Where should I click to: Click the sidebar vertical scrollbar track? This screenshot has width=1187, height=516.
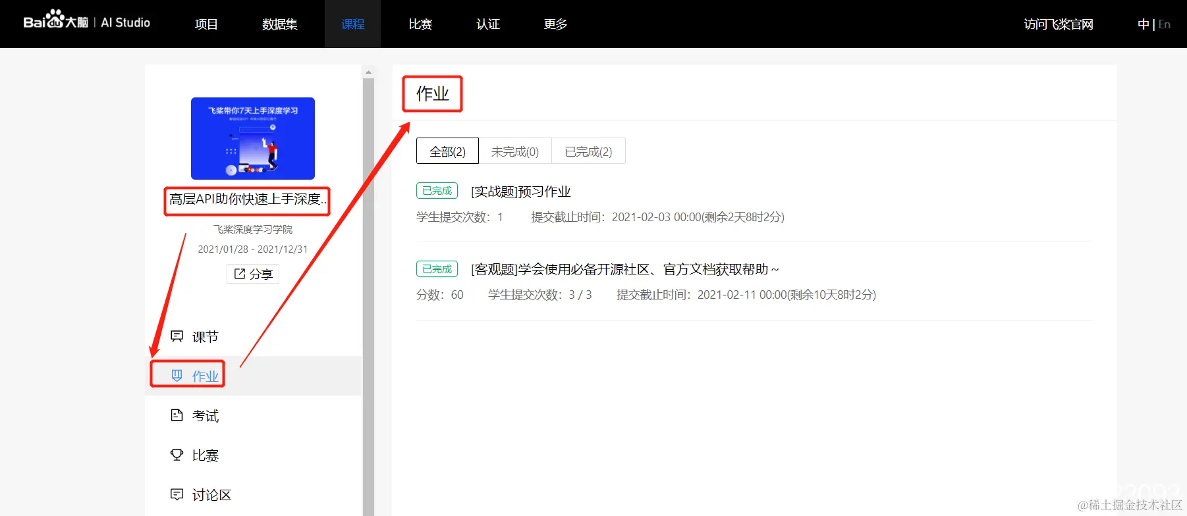pyautogui.click(x=368, y=296)
